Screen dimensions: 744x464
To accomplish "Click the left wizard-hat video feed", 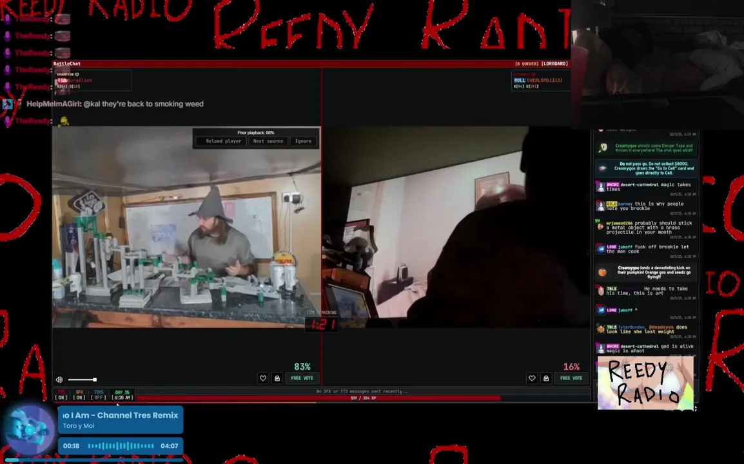I will [186, 227].
